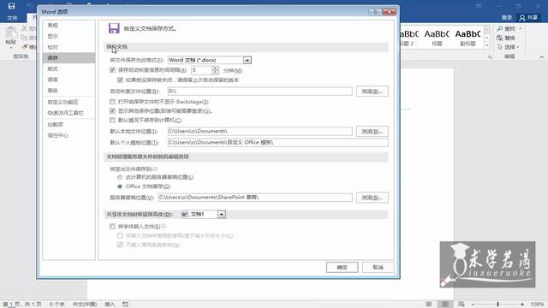The width and height of the screenshot is (548, 308).
Task: Open the 选择 dropdown in the ribbon
Action: click(x=517, y=47)
